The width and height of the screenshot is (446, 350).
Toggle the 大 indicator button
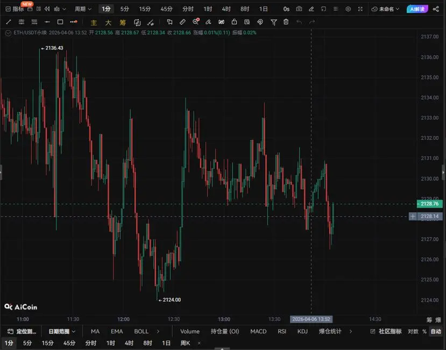click(108, 22)
